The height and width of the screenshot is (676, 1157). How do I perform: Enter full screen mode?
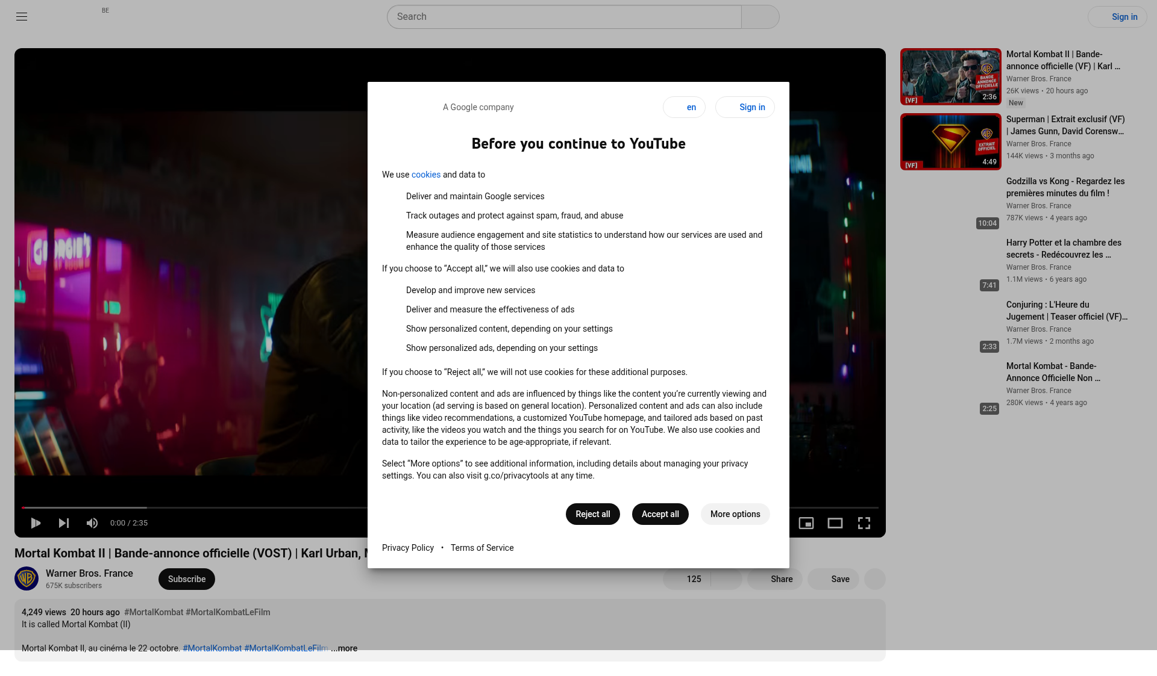tap(864, 523)
